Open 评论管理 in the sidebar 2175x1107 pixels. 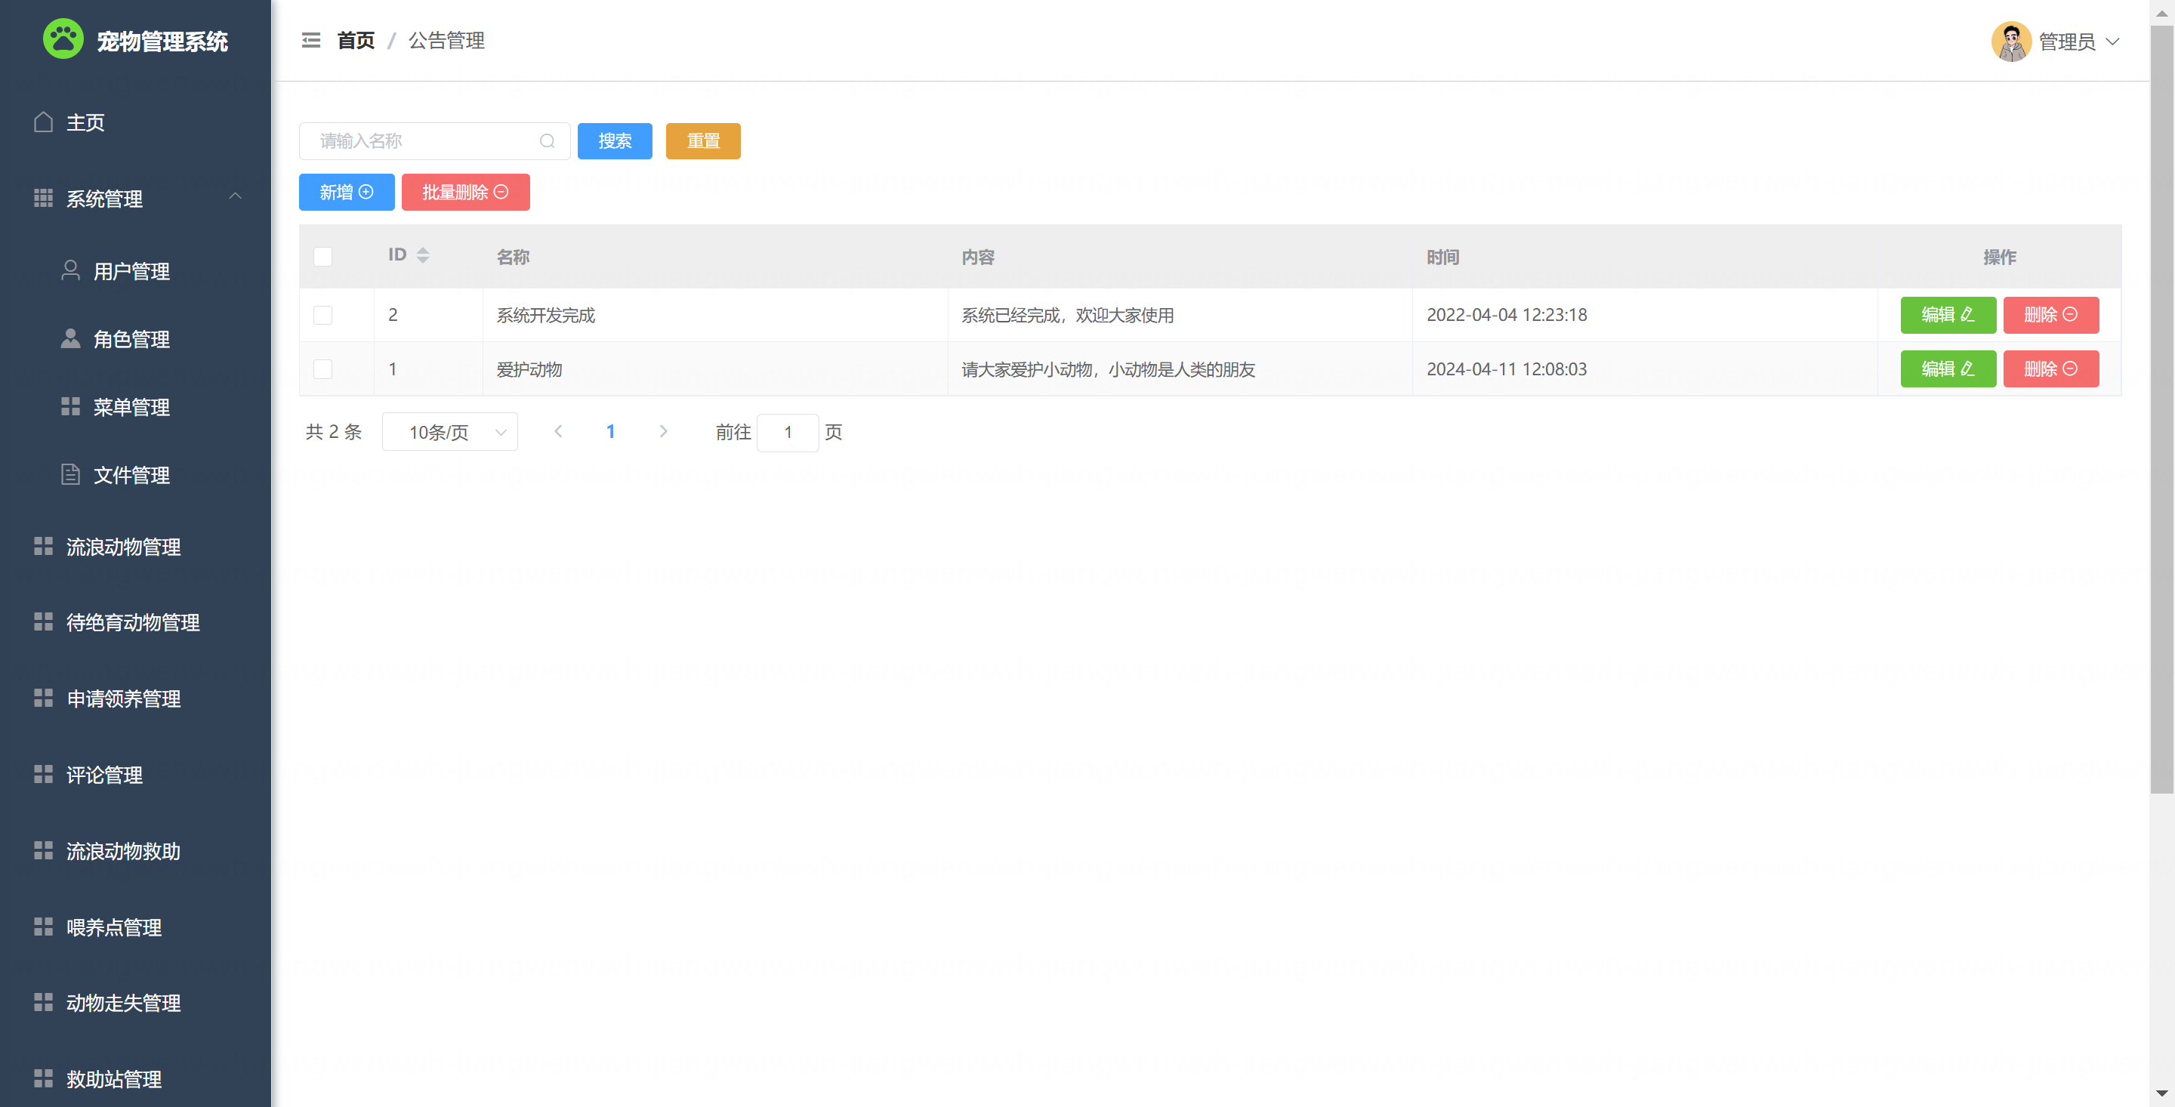[x=104, y=776]
